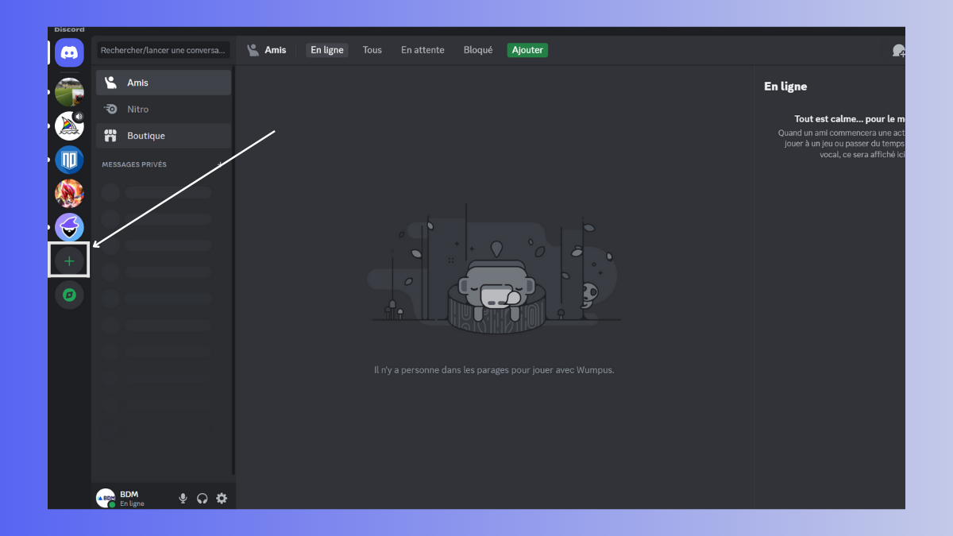The image size is (953, 536).
Task: Open the red-haired anime character server
Action: tap(69, 194)
